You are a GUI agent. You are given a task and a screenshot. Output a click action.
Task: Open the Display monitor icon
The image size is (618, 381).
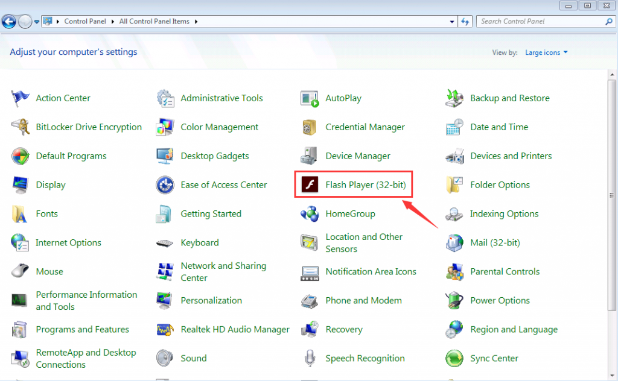coord(20,184)
